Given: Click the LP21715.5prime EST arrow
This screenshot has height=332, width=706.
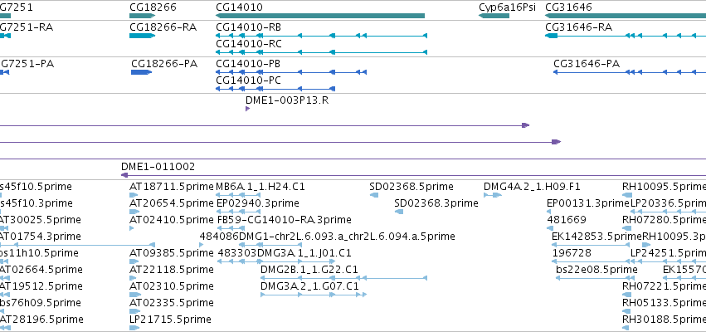Looking at the screenshot, I should [134, 328].
